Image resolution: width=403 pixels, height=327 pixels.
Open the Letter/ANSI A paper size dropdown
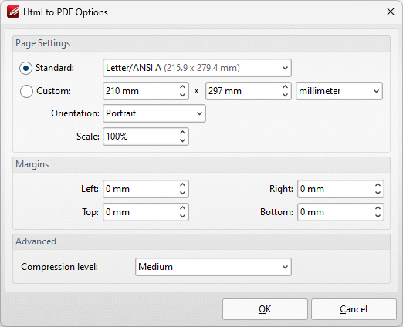tap(197, 68)
